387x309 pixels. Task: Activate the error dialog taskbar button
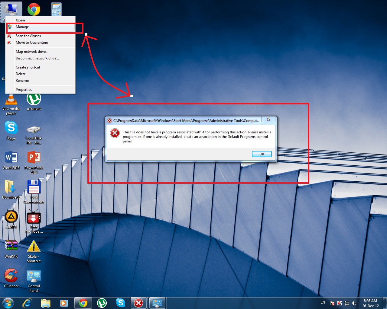point(139,303)
